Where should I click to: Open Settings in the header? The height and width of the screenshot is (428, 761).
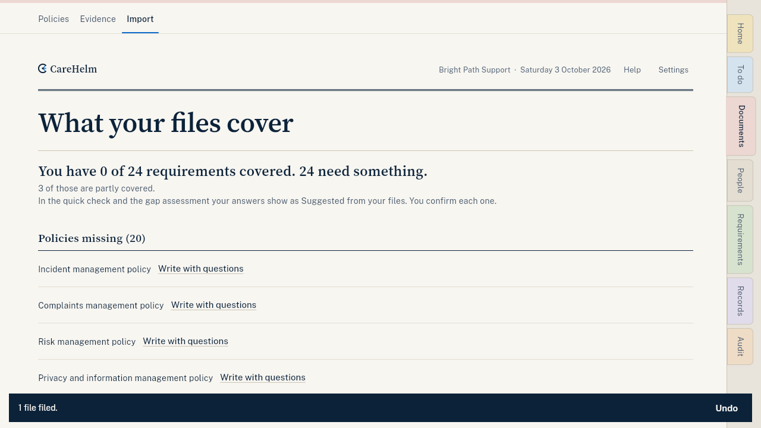(x=673, y=70)
